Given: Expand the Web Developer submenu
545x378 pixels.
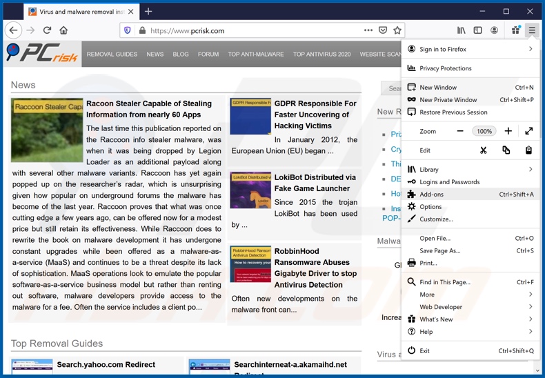Looking at the screenshot, I should point(470,307).
